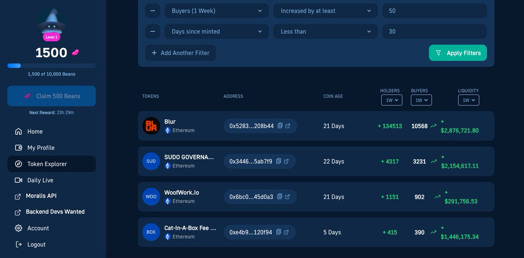The image size is (524, 258).
Task: Click the Blur token name
Action: pyautogui.click(x=170, y=122)
